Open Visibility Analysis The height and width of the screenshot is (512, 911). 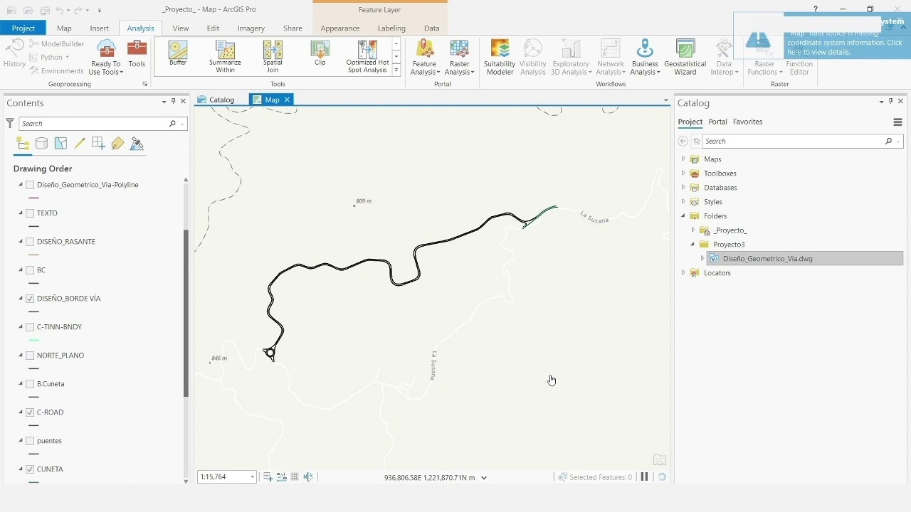pyautogui.click(x=532, y=58)
